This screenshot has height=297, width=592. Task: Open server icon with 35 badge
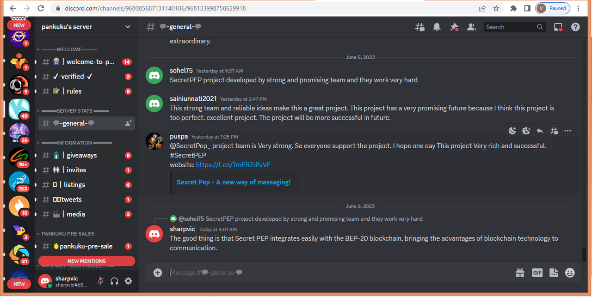pos(19,133)
